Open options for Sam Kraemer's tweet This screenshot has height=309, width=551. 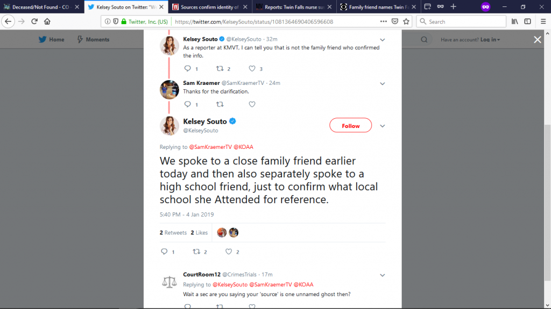(x=383, y=83)
